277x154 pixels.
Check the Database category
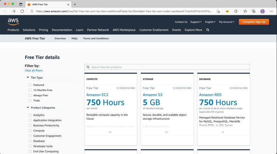click(x=30, y=141)
